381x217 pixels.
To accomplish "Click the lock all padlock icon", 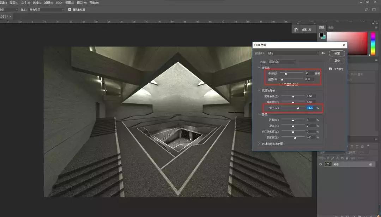I will click(x=347, y=158).
